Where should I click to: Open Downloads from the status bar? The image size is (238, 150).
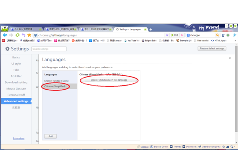[x=190, y=147]
